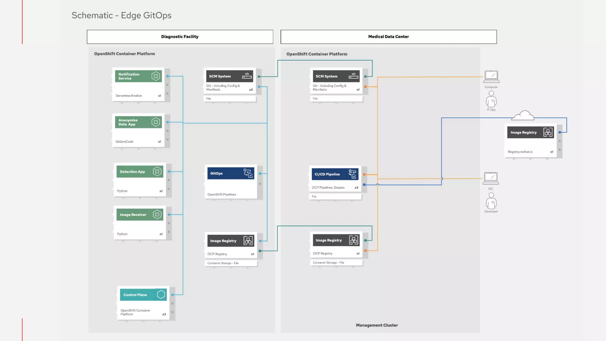The width and height of the screenshot is (606, 341).
Task: Click the IT Ops computer laptop icon
Action: point(491,77)
